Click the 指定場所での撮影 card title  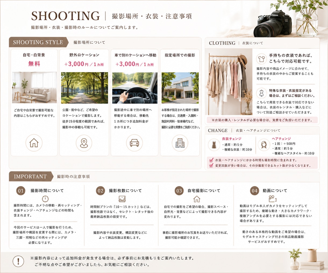[180, 55]
